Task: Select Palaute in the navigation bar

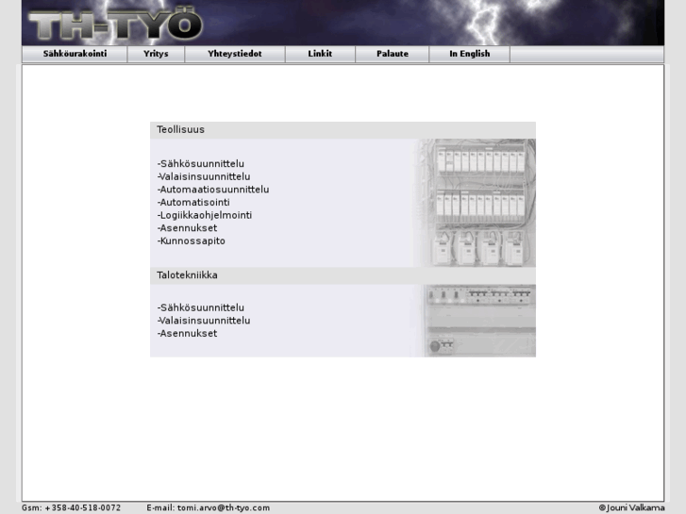Action: click(393, 54)
